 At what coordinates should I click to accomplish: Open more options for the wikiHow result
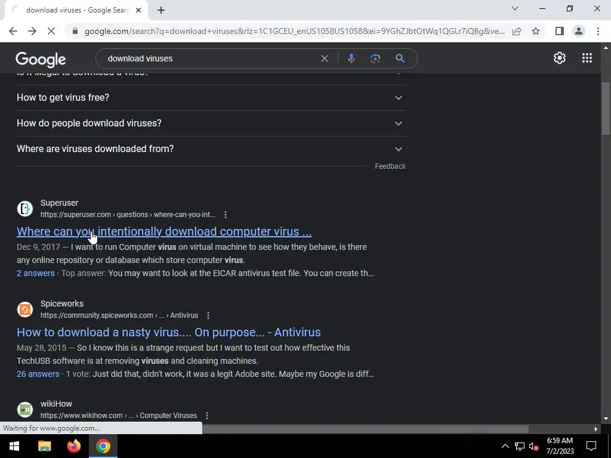coord(207,416)
